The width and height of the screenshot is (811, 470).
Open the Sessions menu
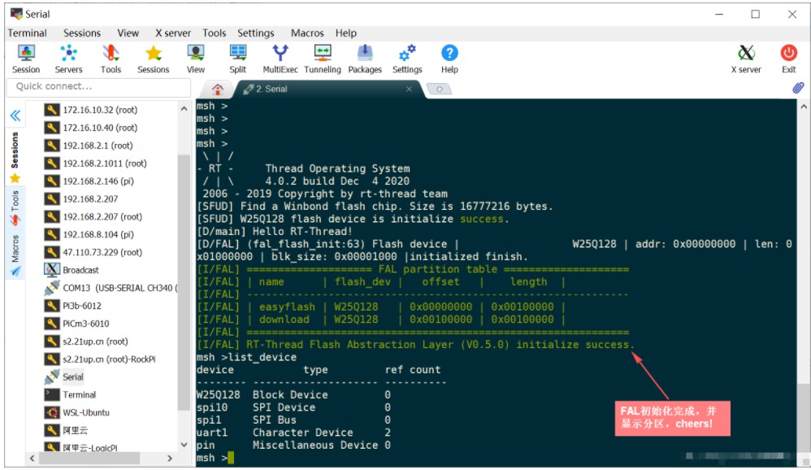pos(82,33)
